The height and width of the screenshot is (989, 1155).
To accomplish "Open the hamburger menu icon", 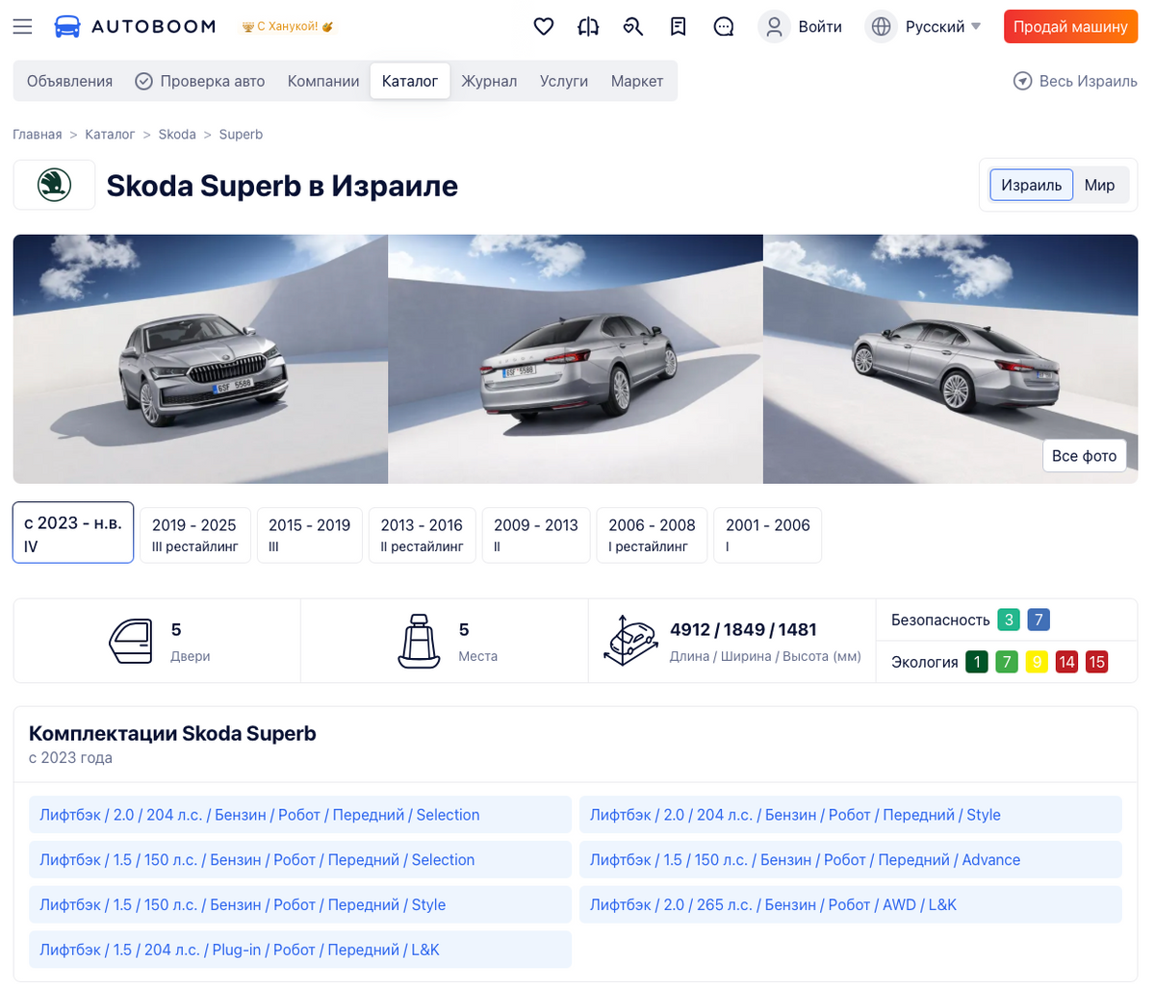I will (x=22, y=27).
